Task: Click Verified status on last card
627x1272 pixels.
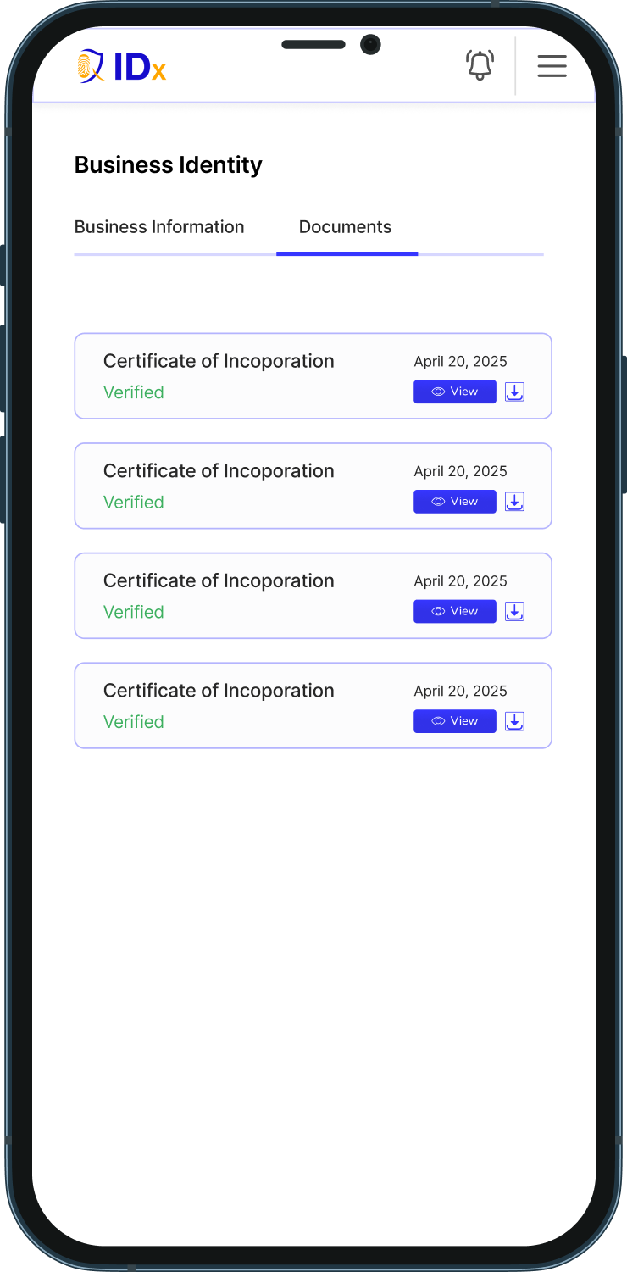Action: (x=134, y=722)
